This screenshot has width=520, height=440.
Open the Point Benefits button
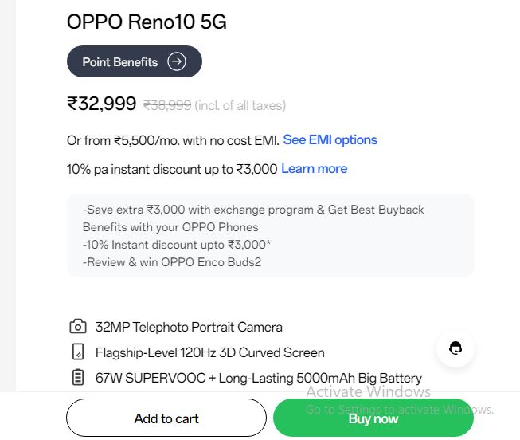pos(135,61)
